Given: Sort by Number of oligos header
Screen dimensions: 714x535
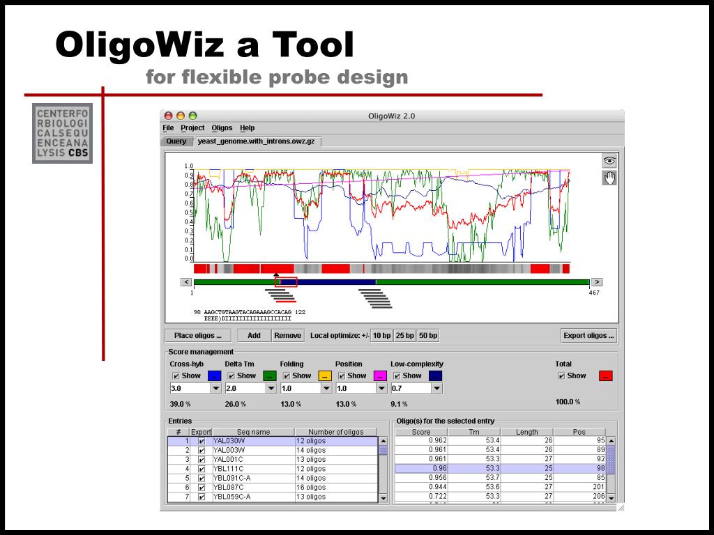Looking at the screenshot, I should click(x=335, y=432).
